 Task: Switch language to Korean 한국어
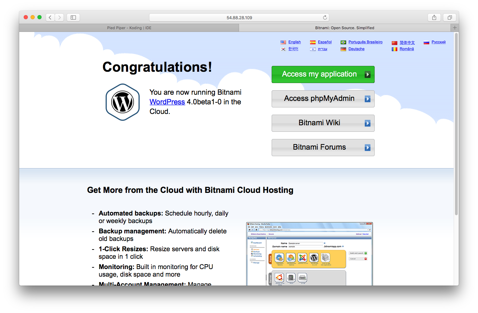[x=293, y=49]
